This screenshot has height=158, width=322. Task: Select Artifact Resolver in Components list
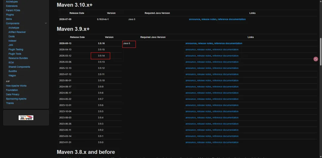(17, 32)
